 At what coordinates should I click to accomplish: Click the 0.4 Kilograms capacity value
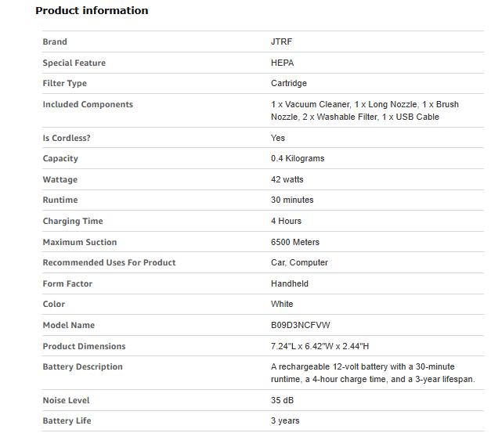[x=298, y=158]
